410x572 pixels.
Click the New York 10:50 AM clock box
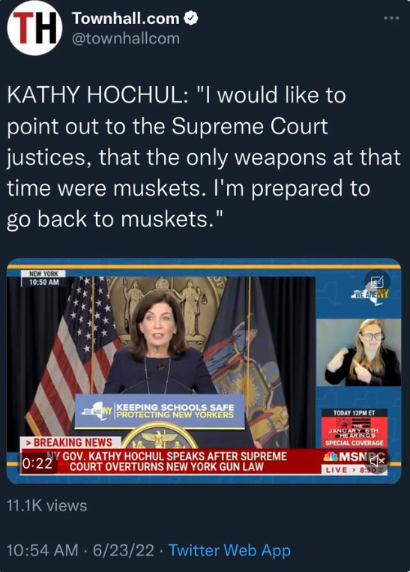coord(43,278)
